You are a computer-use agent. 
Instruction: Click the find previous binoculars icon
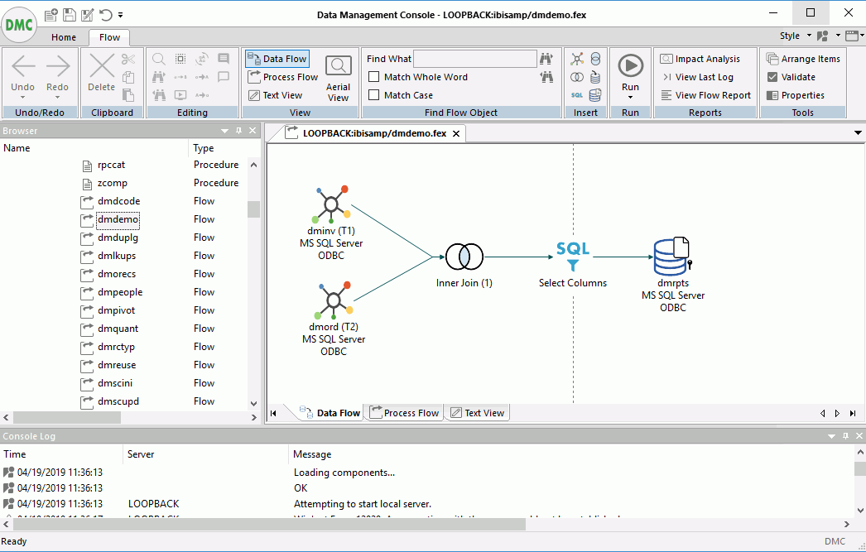546,77
